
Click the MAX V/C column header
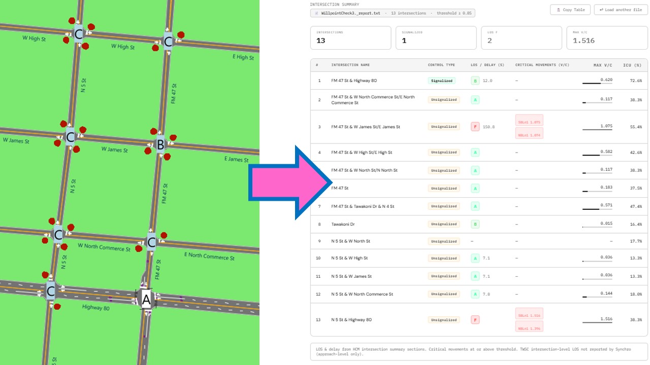point(603,65)
